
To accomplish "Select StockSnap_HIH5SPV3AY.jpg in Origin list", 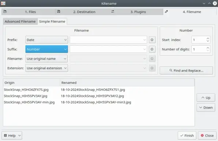I will point(26,96).
